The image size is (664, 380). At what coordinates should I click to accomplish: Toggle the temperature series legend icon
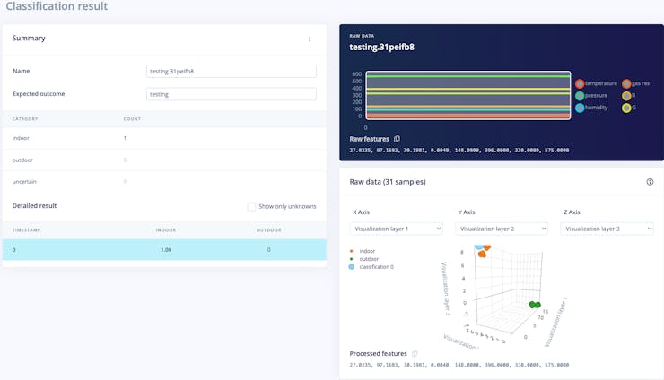(x=580, y=83)
